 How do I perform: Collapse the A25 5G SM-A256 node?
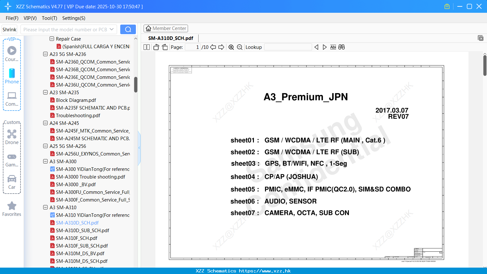[x=45, y=146]
